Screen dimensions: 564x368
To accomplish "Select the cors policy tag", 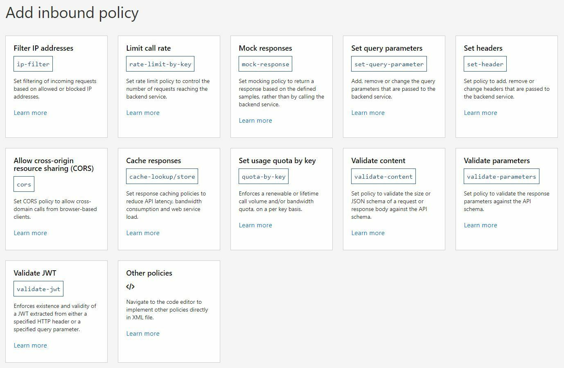I will point(24,184).
